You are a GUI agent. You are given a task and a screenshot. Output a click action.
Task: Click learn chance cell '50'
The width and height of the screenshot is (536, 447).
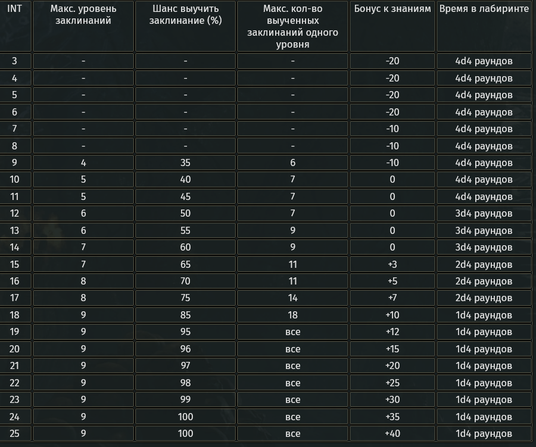pyautogui.click(x=185, y=213)
